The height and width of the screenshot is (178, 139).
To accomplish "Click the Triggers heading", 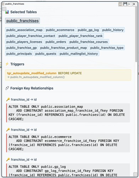I will (x=17, y=64).
